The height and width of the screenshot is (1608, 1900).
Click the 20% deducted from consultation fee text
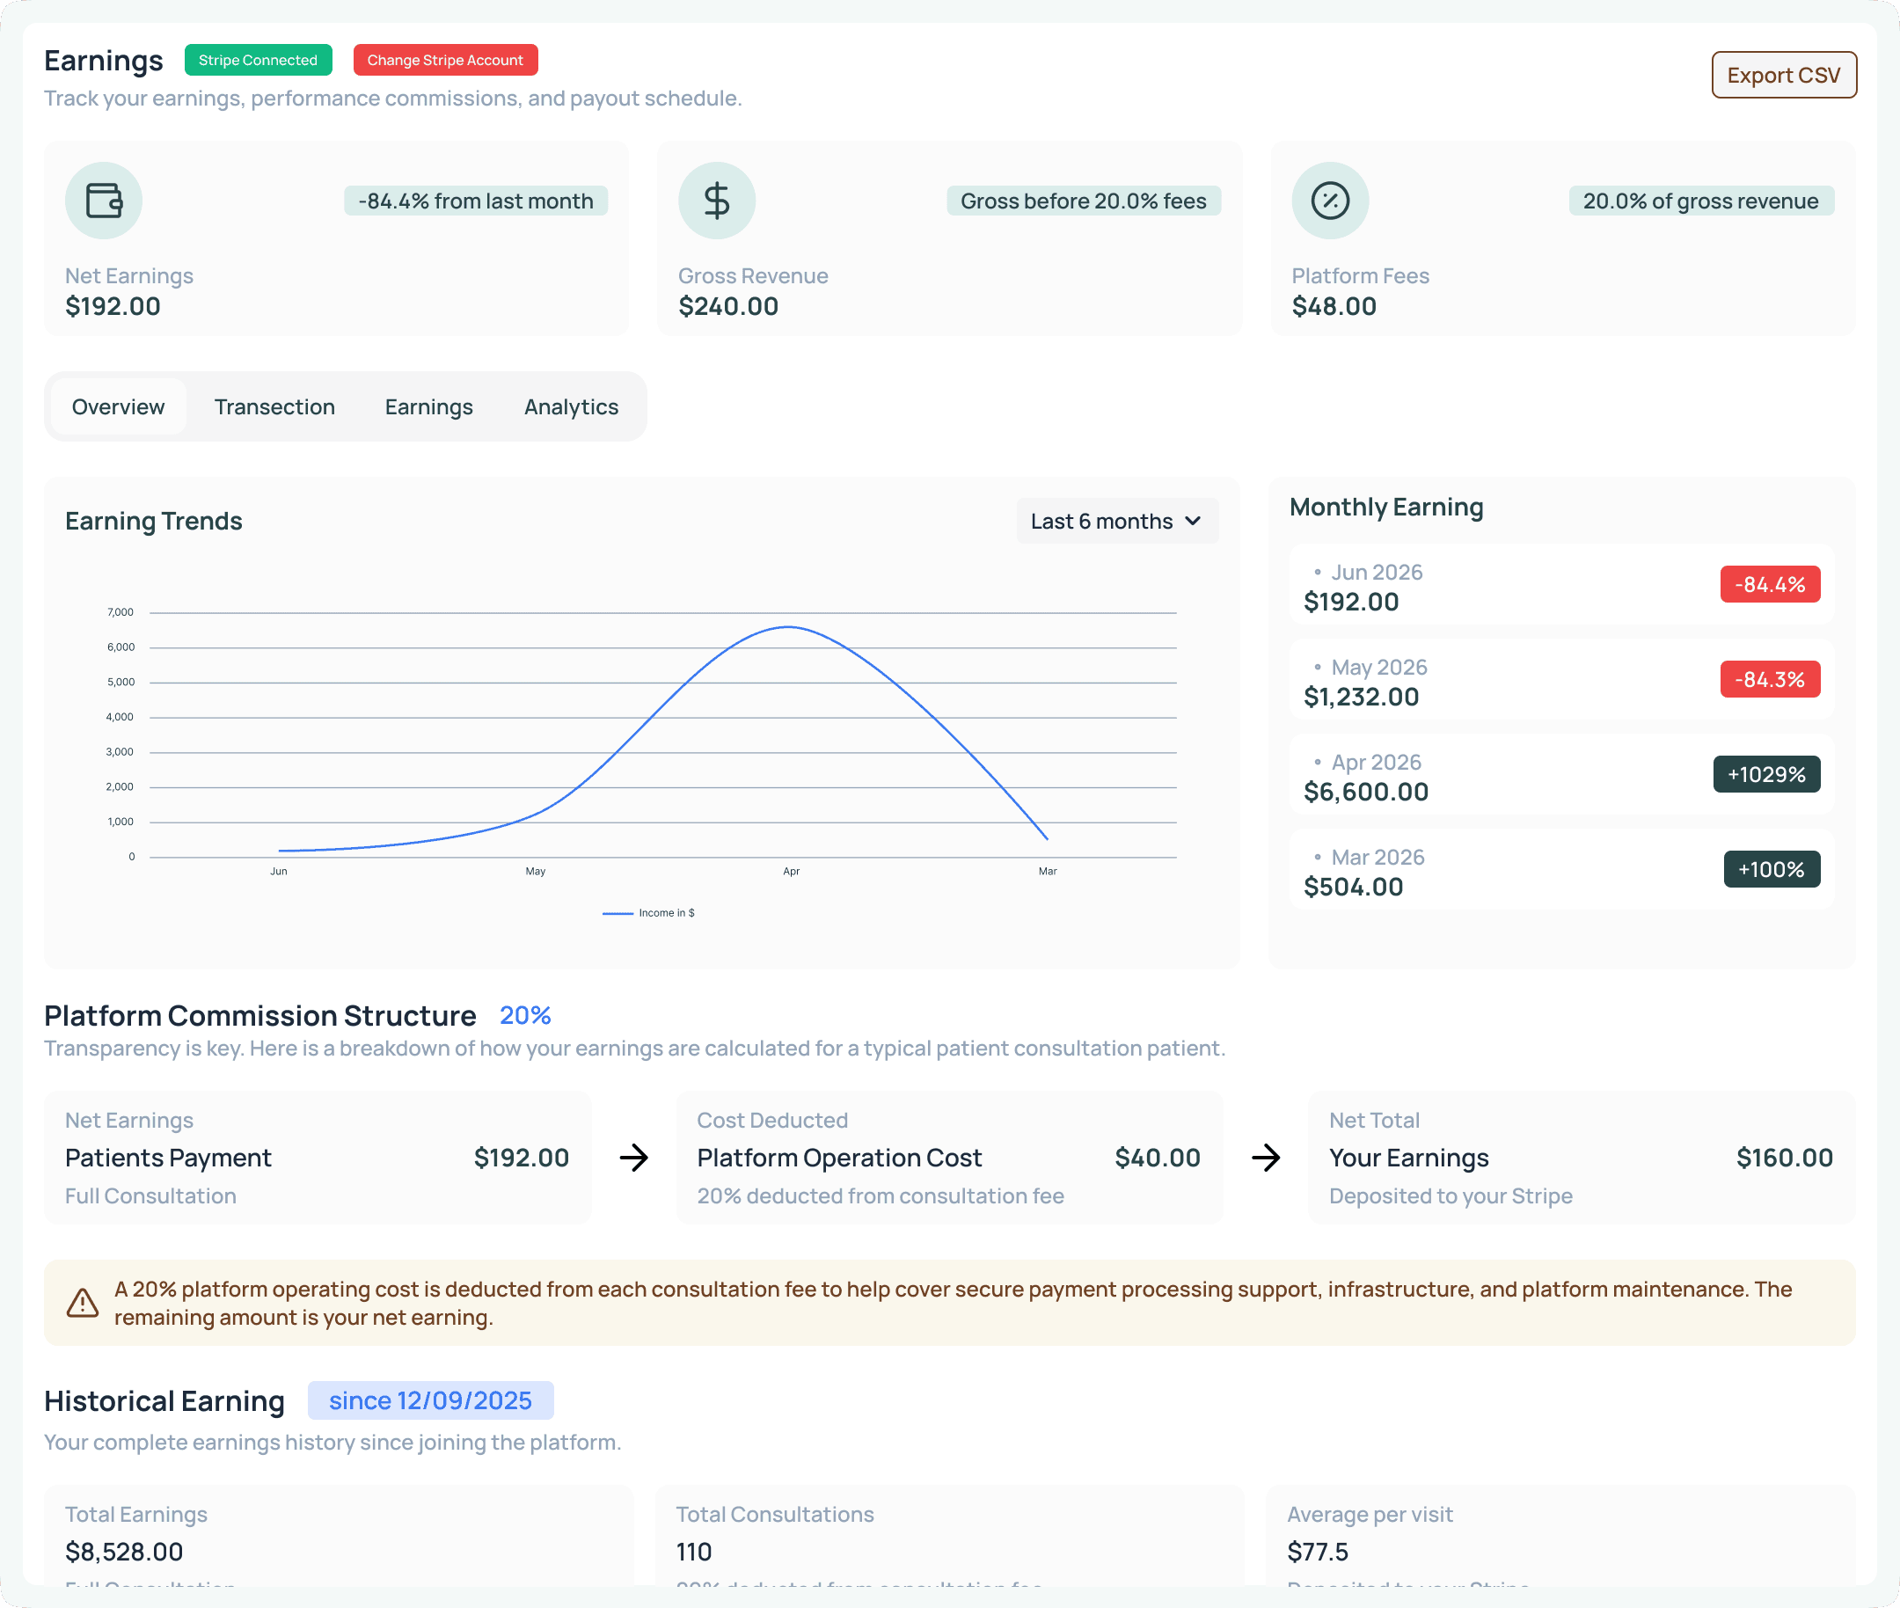[x=881, y=1196]
